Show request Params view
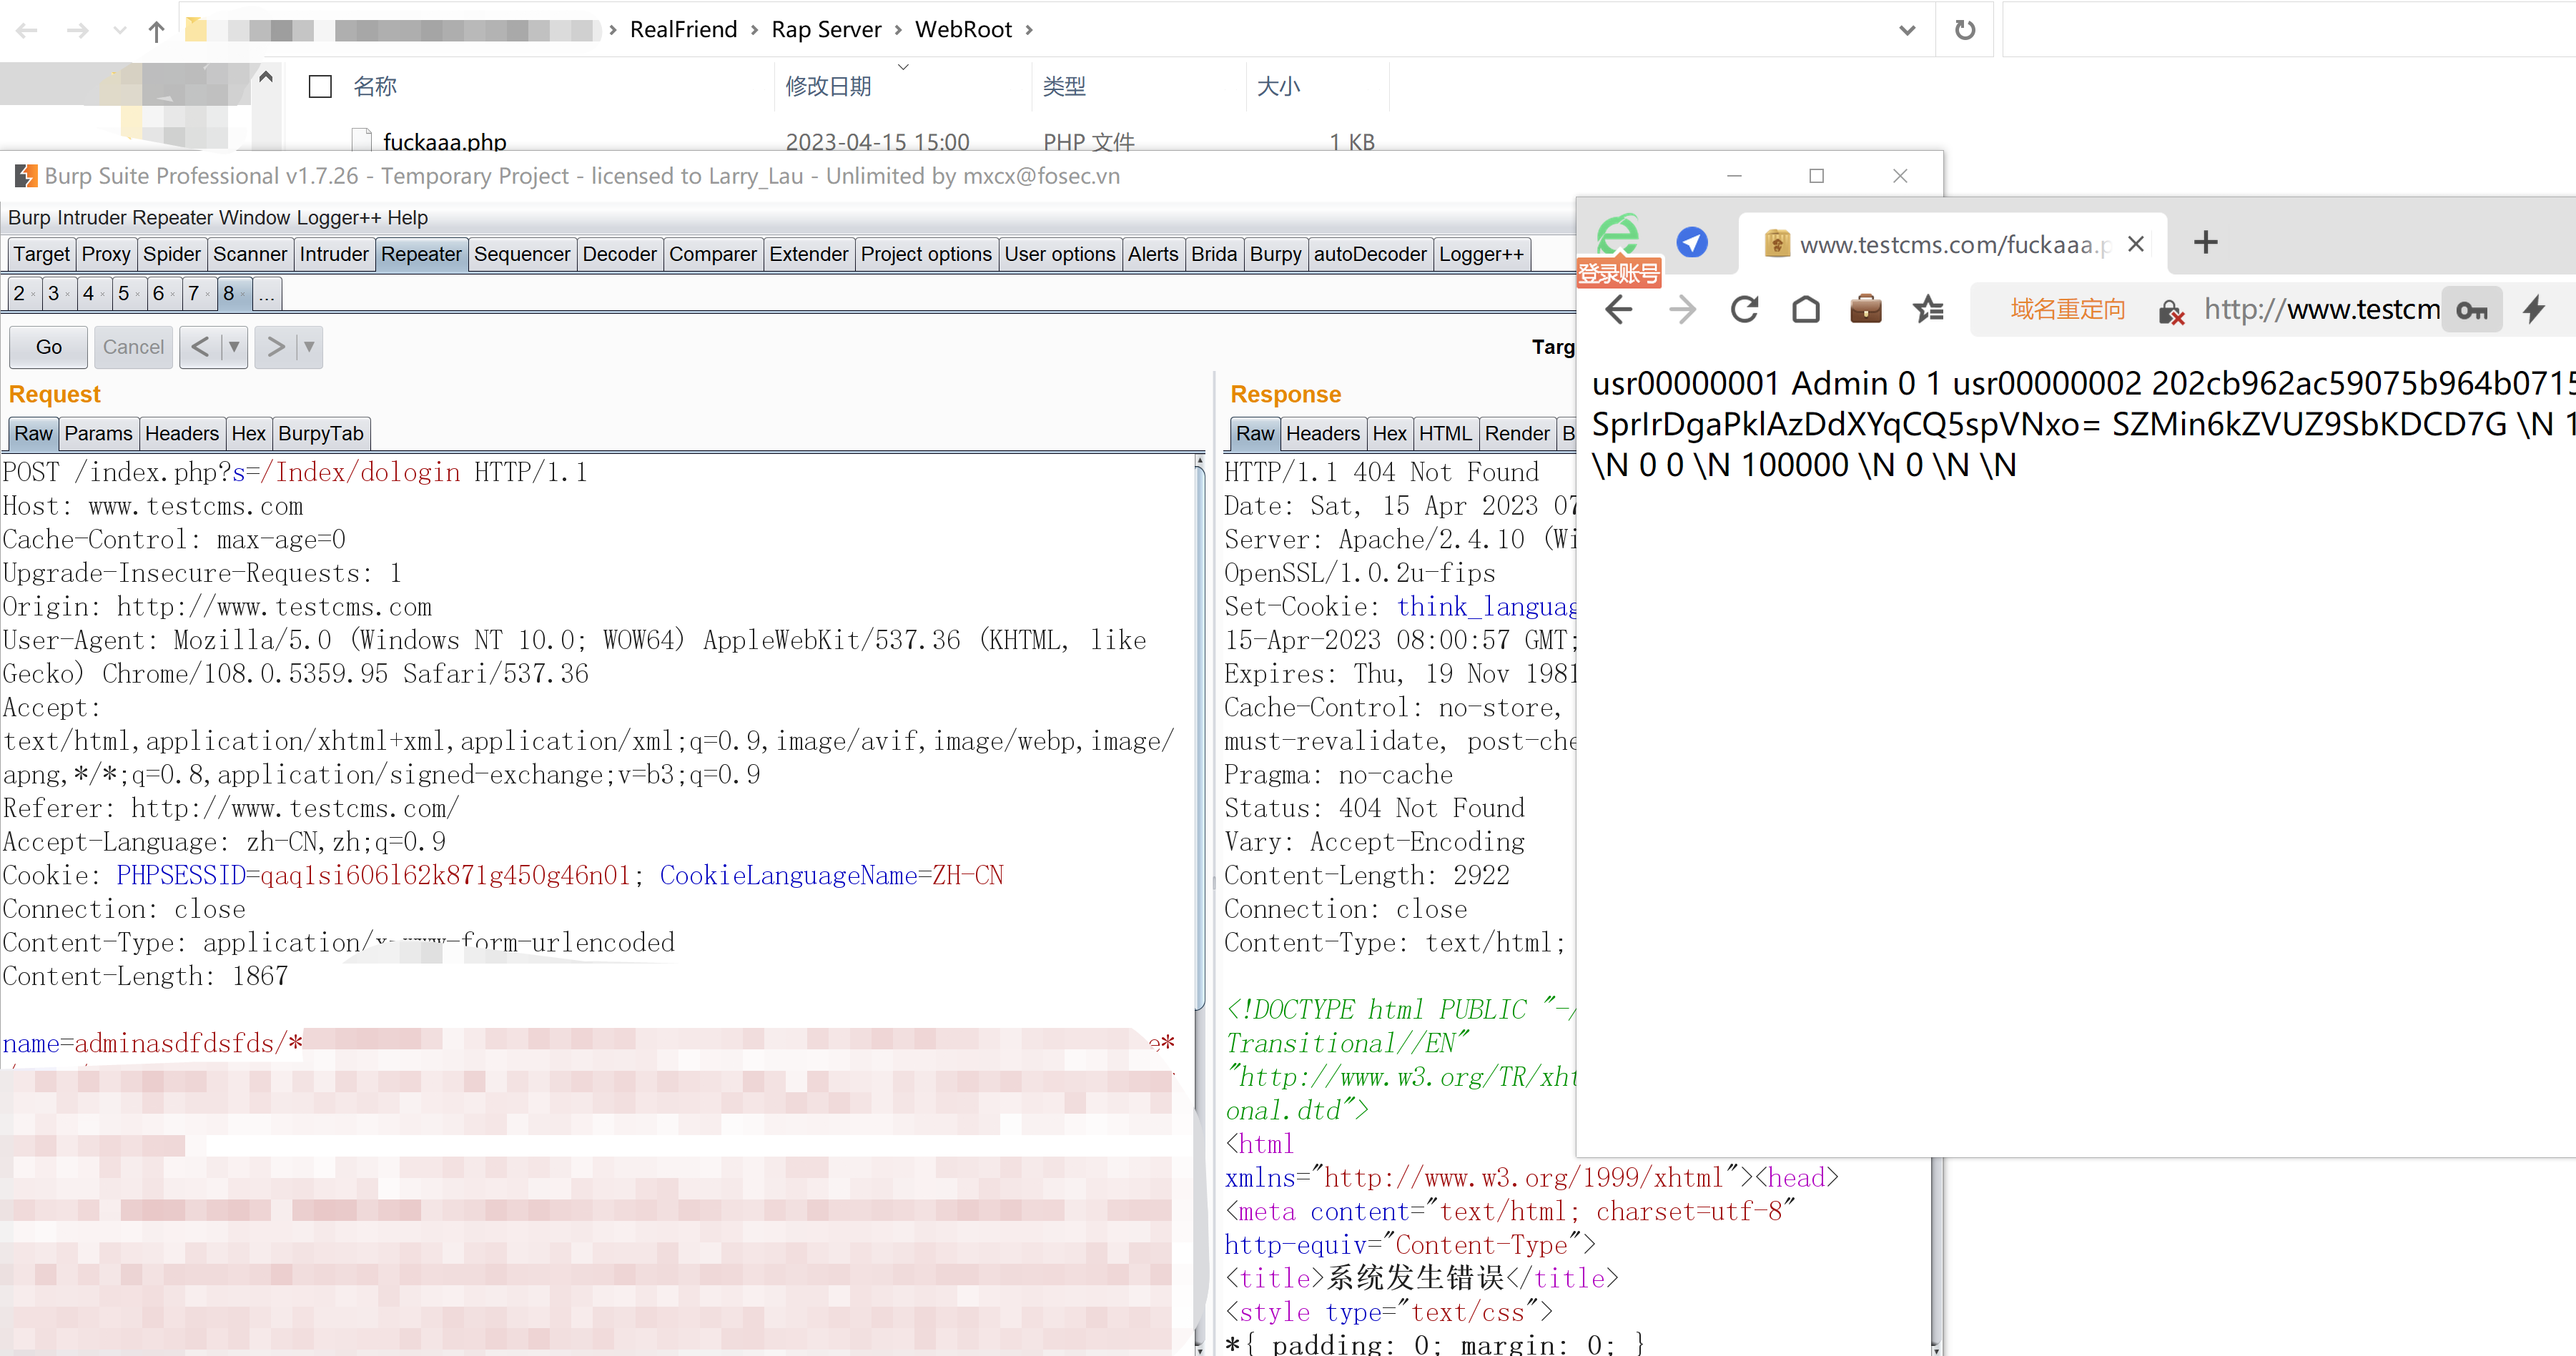Viewport: 2576px width, 1356px height. coord(98,433)
